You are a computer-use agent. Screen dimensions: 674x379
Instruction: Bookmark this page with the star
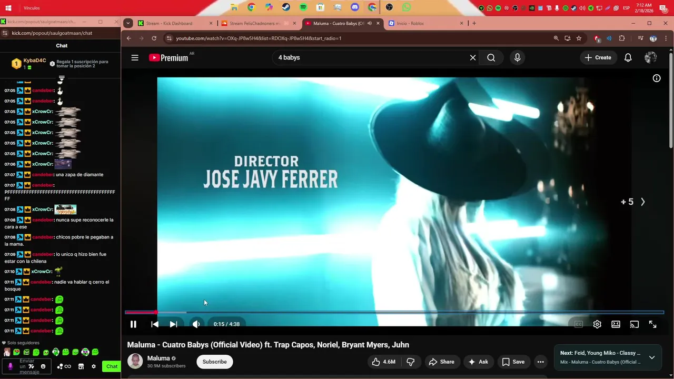(x=579, y=38)
